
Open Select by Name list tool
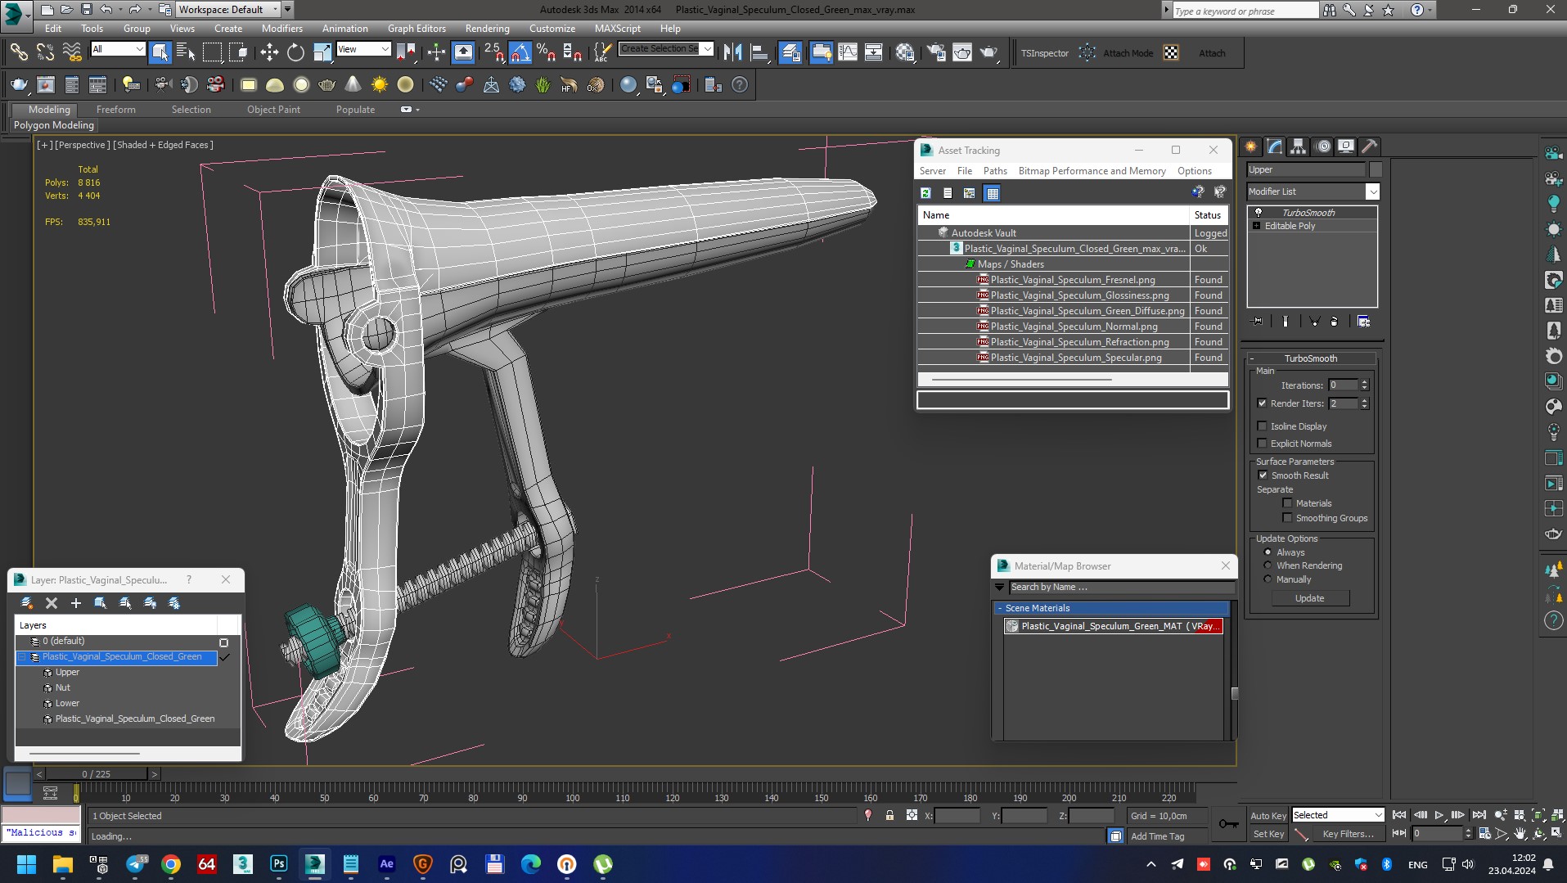(186, 53)
